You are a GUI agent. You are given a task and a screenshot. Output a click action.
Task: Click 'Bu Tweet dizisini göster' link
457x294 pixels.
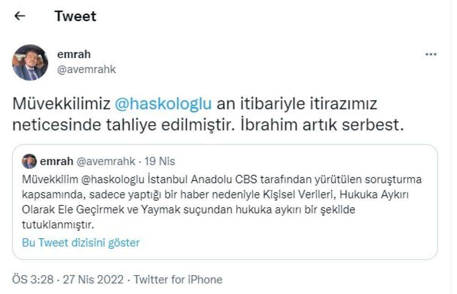point(81,243)
